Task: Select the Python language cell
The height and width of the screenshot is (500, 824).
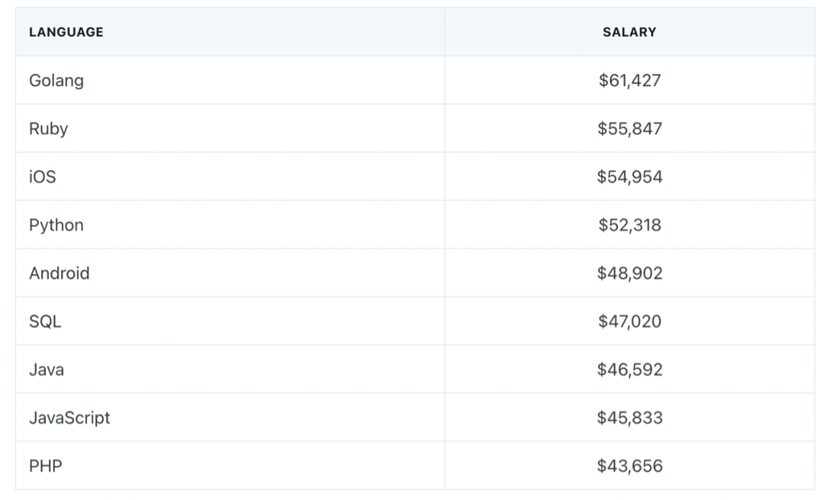Action: pos(56,225)
